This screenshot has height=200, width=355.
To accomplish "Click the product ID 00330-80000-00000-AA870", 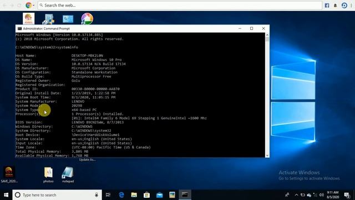I will pos(95,89).
